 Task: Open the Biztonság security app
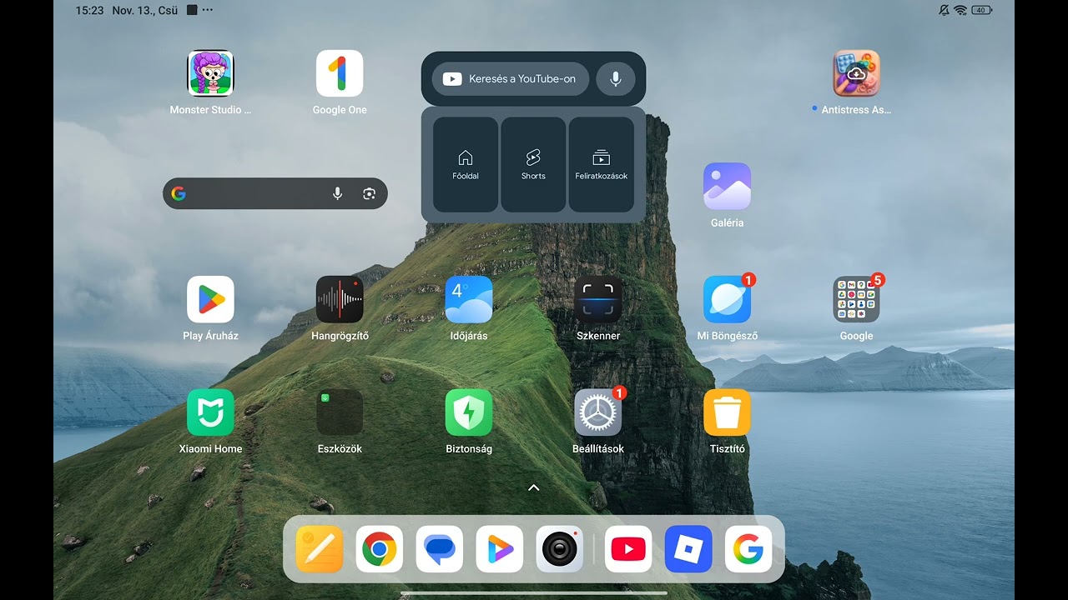point(469,412)
